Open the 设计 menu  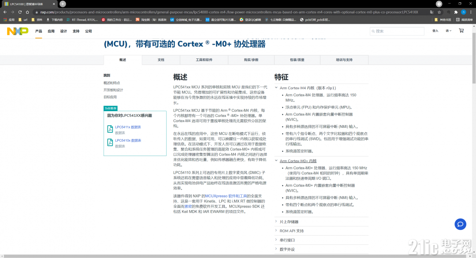63,31
